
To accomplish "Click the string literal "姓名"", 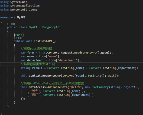I will (x=35, y=91).
